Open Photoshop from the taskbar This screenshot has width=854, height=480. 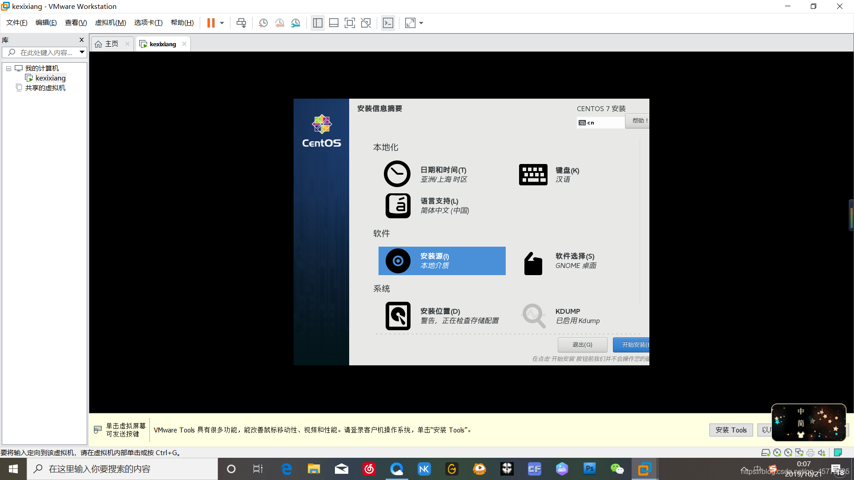[590, 469]
